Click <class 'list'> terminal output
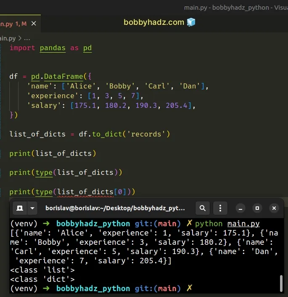 click(42, 270)
